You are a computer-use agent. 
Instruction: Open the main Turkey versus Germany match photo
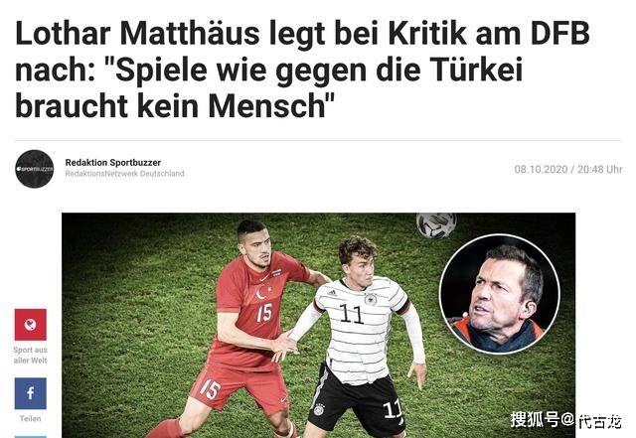pos(318,325)
